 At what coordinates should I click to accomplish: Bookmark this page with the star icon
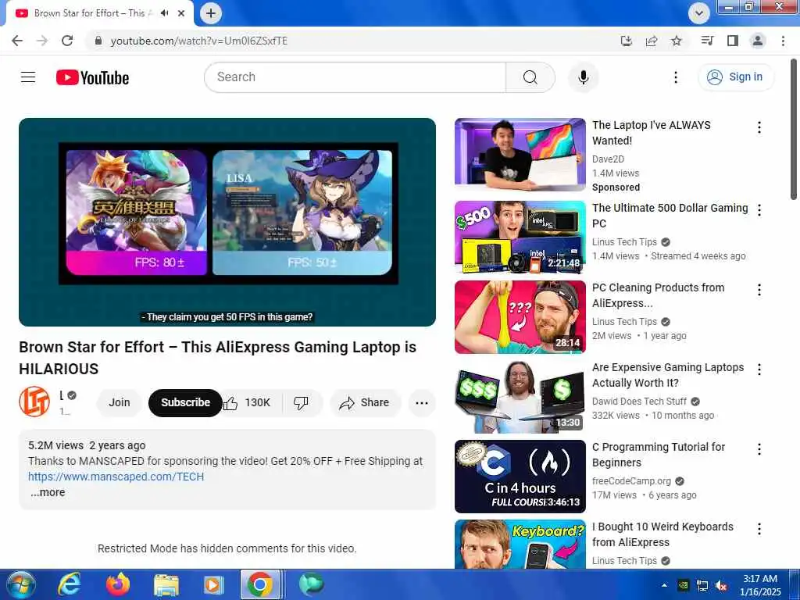point(676,41)
